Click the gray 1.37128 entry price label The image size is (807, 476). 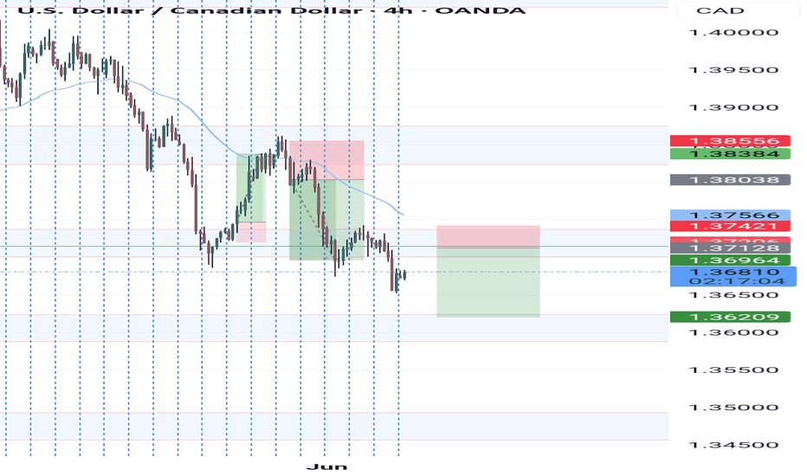point(730,248)
